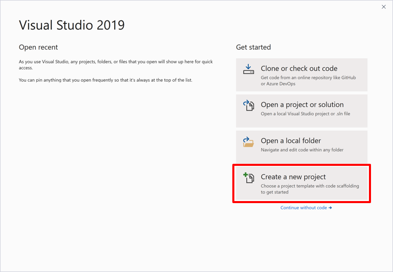Start with the 'Create a new project' title
This screenshot has height=272, width=393.
[x=293, y=177]
